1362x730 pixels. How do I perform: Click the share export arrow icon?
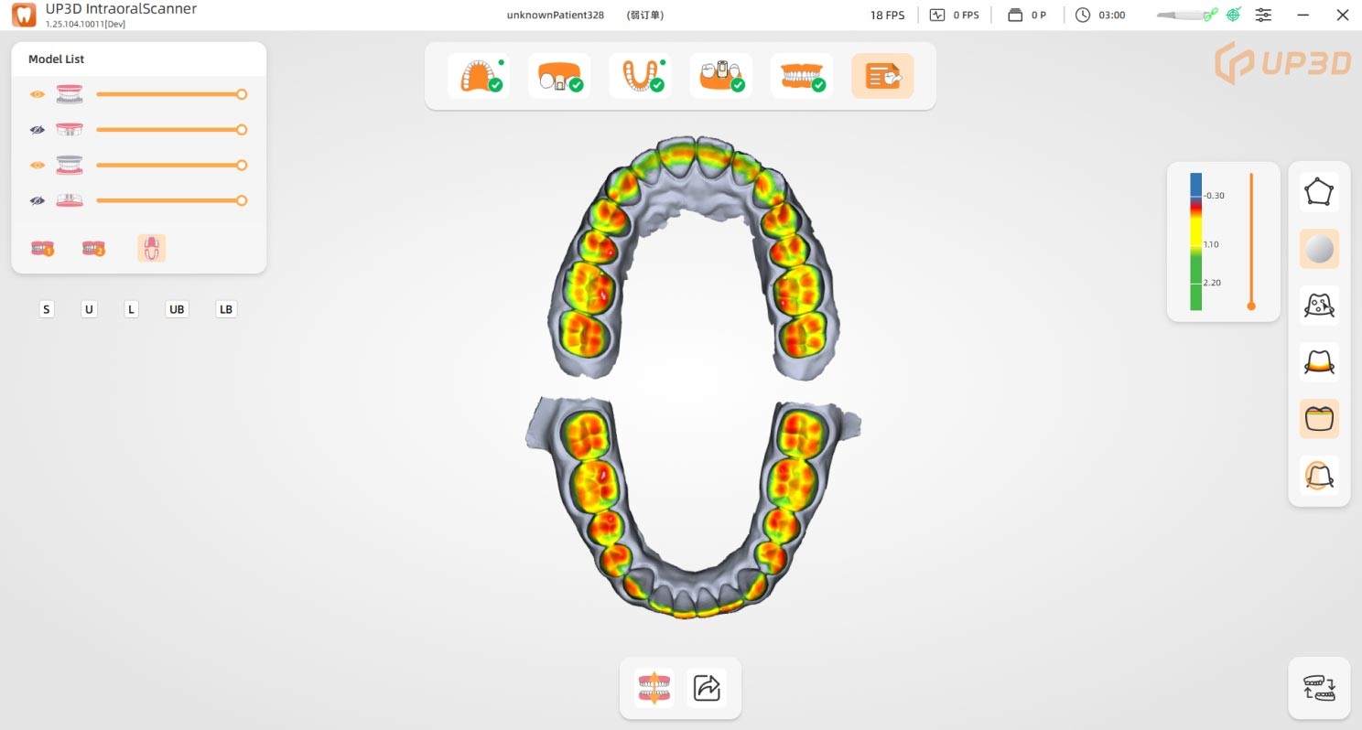pos(707,688)
